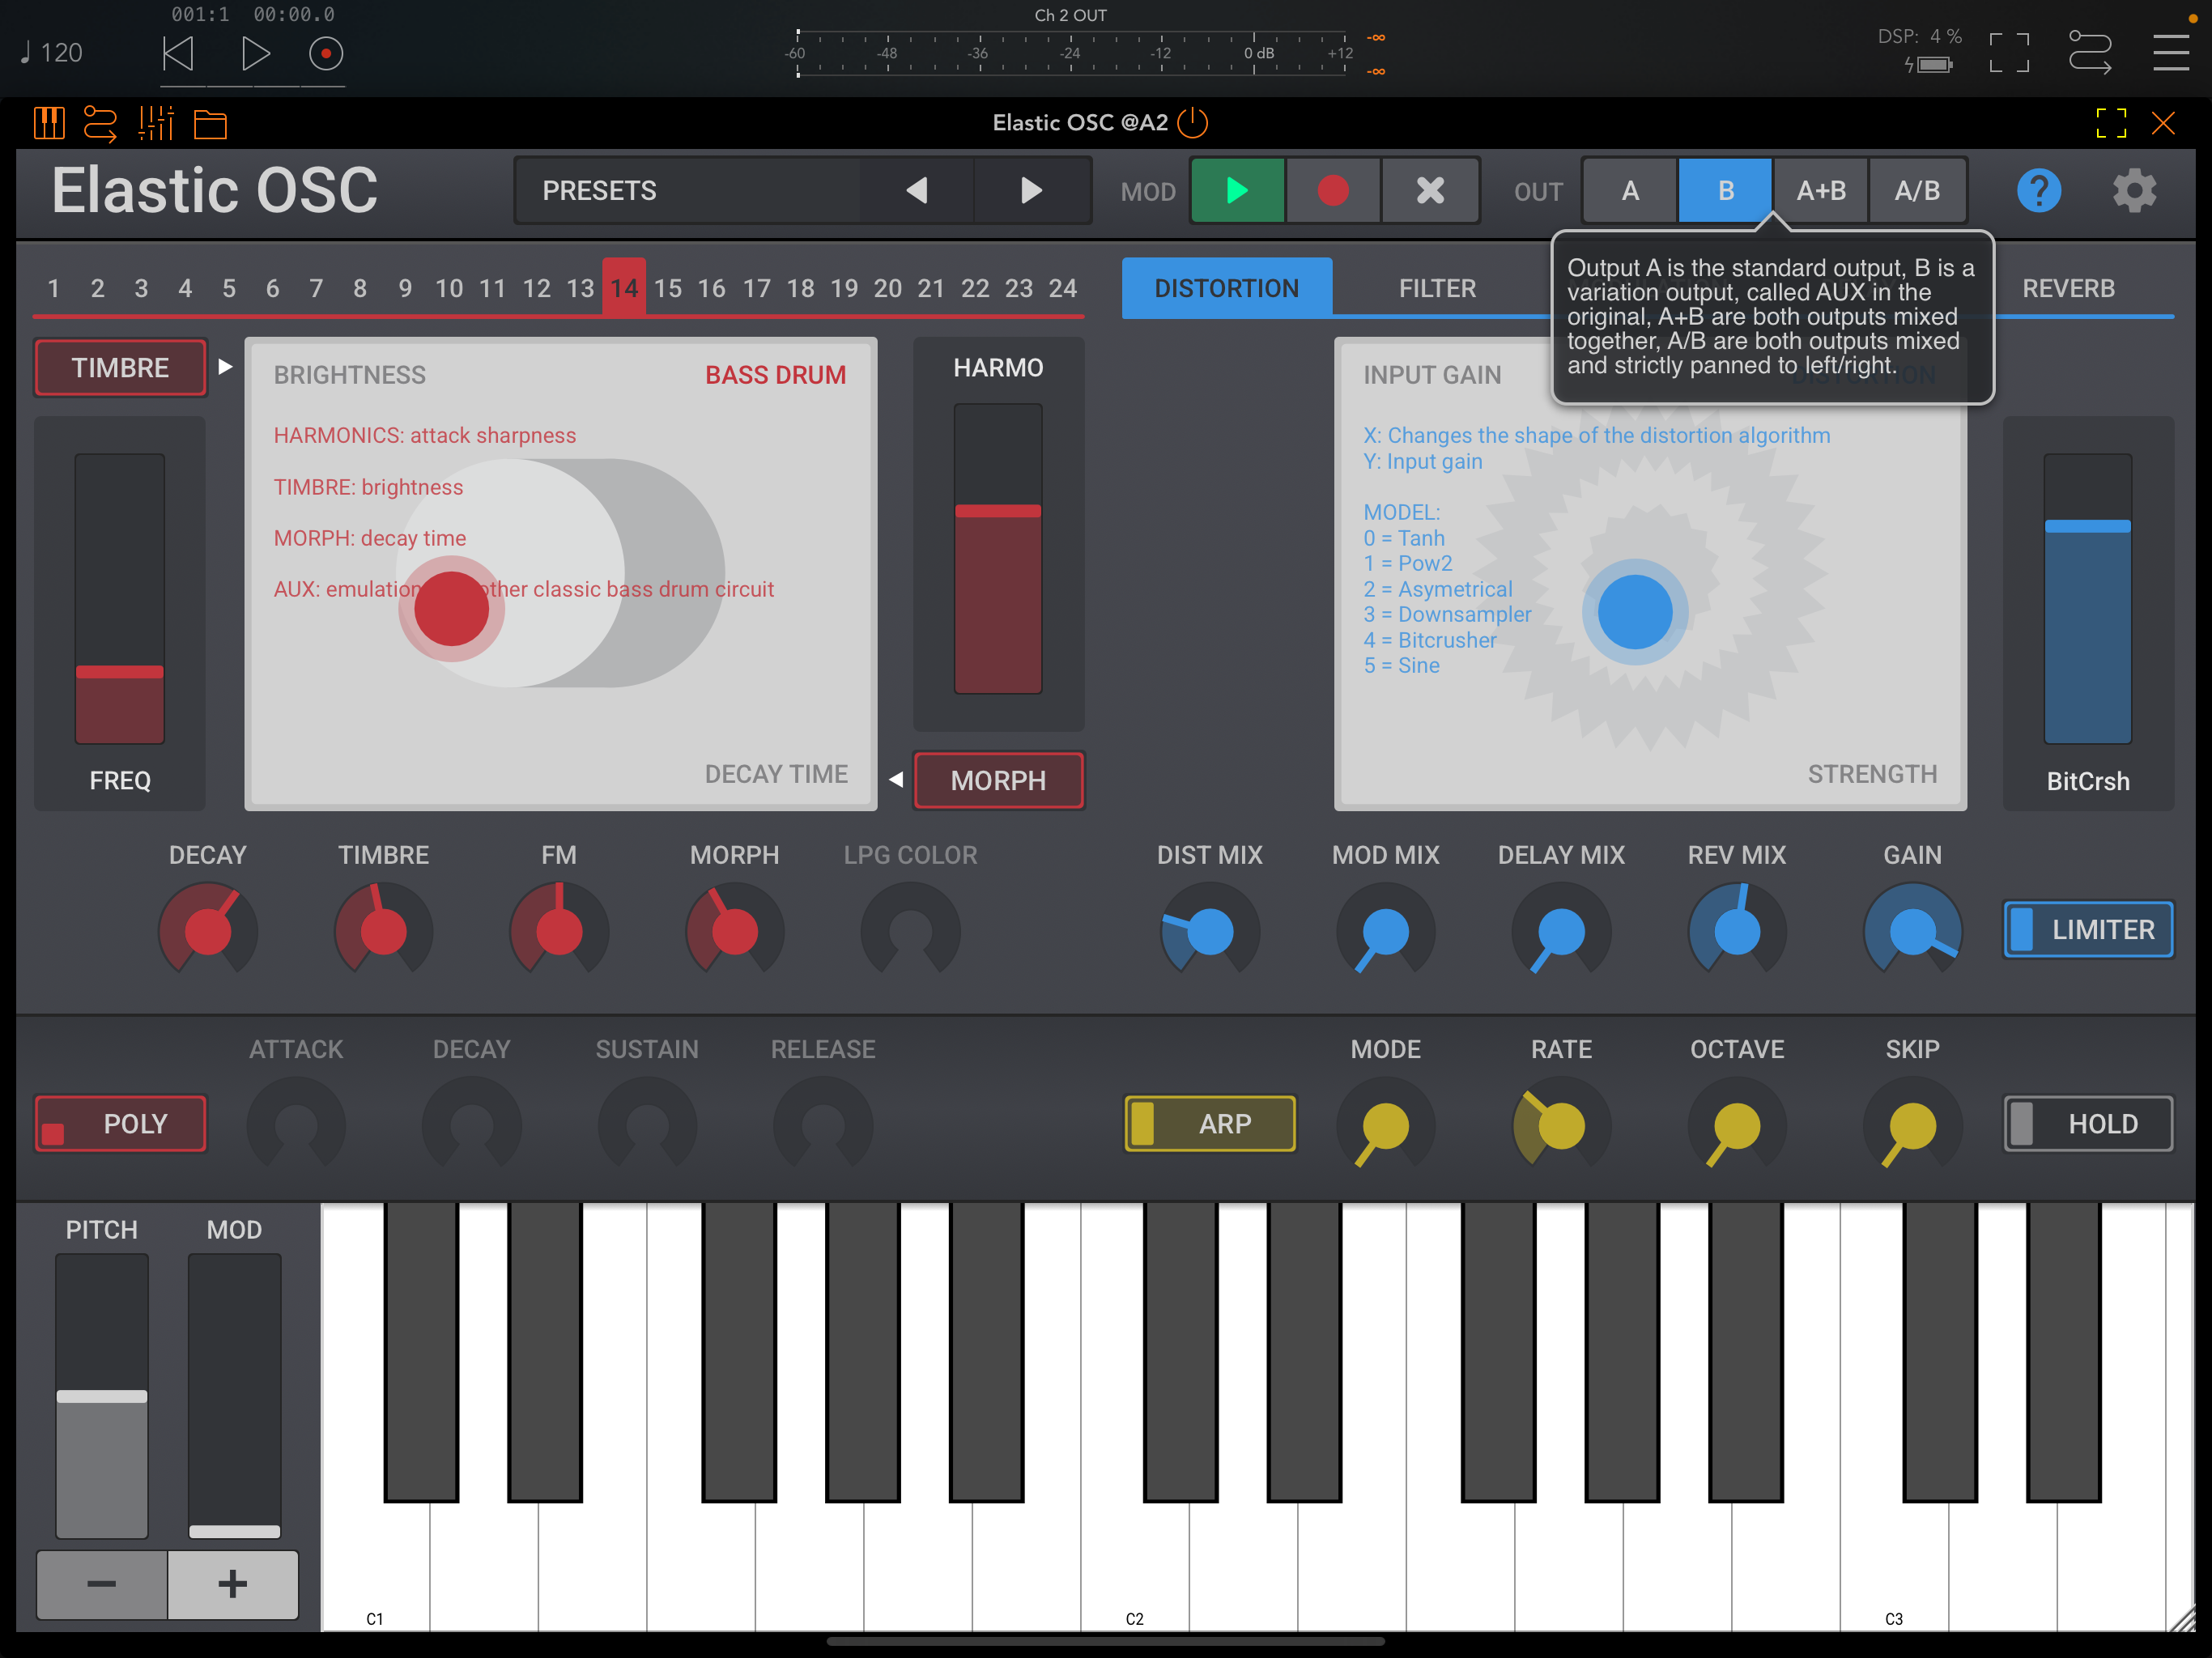This screenshot has width=2212, height=1658.
Task: Start MOD playback with green play button
Action: pyautogui.click(x=1237, y=190)
